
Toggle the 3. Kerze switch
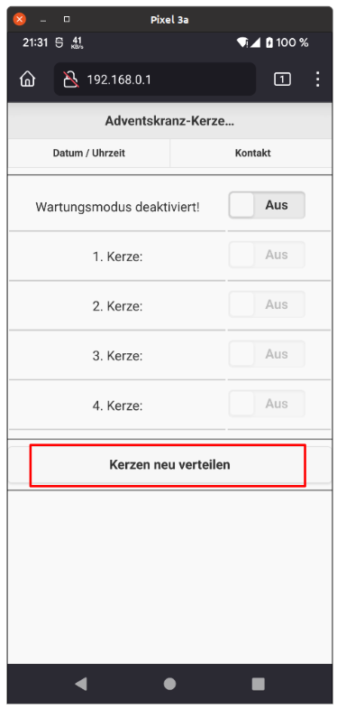tap(267, 354)
